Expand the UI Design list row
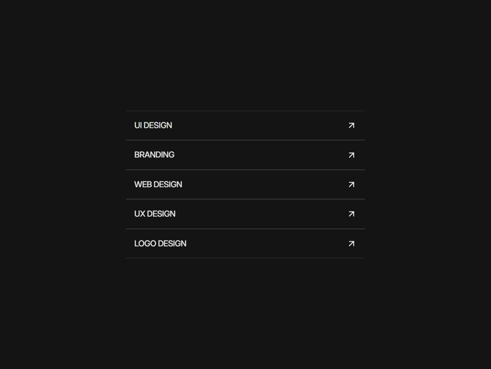Screen dimensions: 491x369 [245, 126]
